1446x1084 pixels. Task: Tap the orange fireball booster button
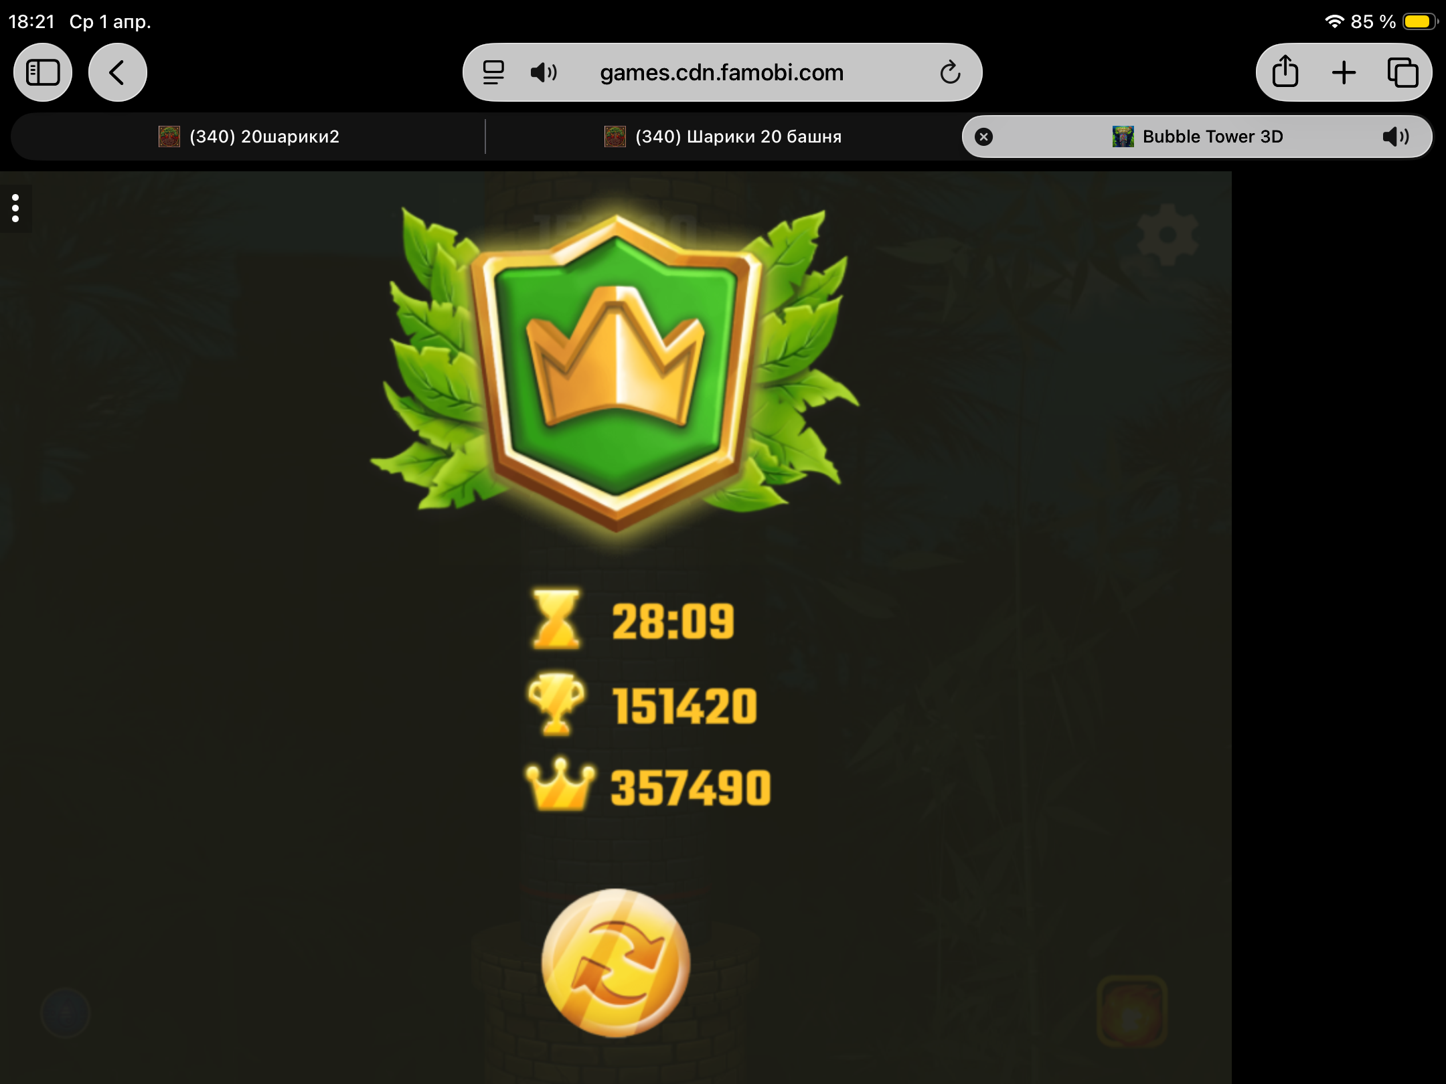coord(1131,1012)
